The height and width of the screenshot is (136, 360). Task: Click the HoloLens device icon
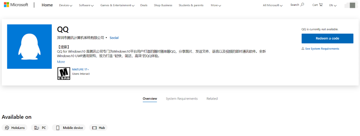click(7, 128)
